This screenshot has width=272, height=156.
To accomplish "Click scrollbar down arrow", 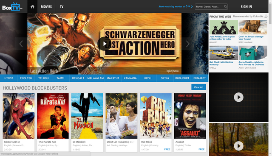I will 270,154.
